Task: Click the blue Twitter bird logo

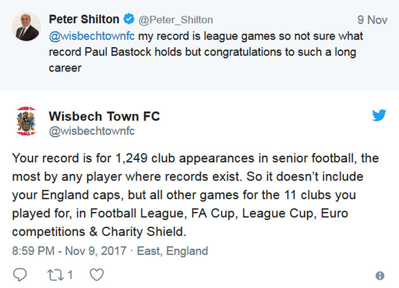Action: (379, 115)
